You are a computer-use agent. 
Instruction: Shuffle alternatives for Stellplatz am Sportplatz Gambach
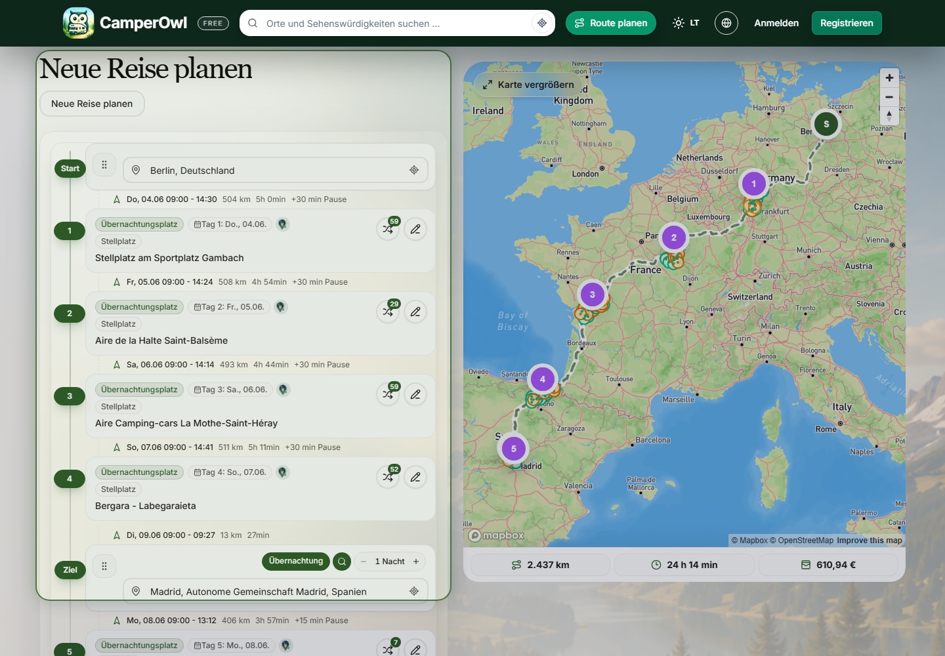(388, 229)
